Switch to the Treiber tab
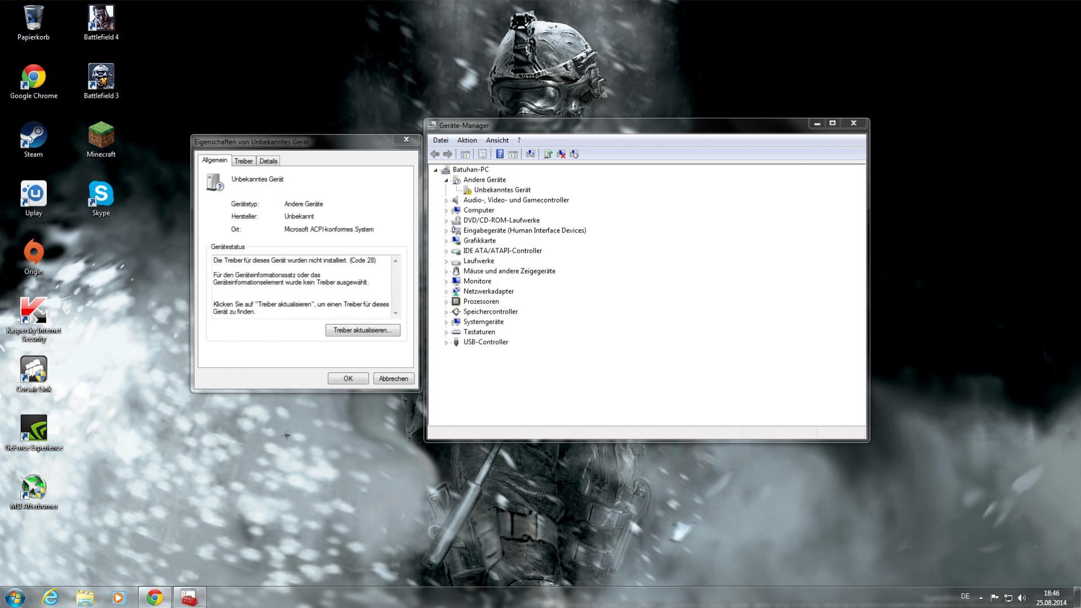This screenshot has height=608, width=1081. [244, 161]
